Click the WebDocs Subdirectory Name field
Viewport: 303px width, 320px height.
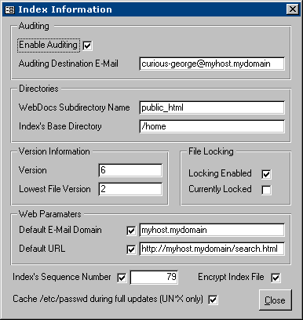point(212,107)
